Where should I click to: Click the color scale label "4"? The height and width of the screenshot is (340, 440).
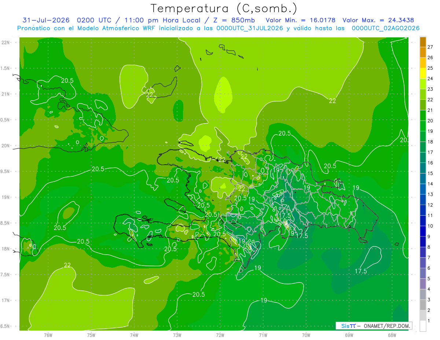[429, 289]
